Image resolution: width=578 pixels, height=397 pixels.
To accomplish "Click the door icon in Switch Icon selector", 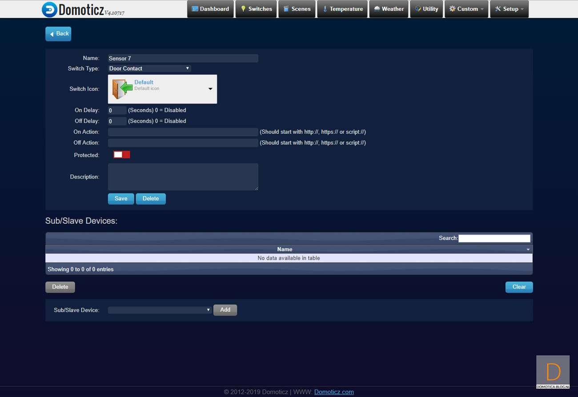I will (x=122, y=89).
